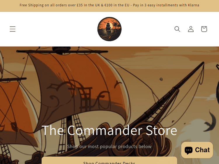Open the Chat widget button
Viewport: 219px width, 164px height.
[x=197, y=150]
